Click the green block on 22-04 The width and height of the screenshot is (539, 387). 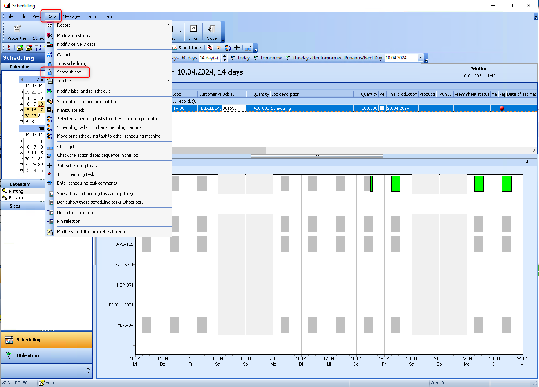[479, 183]
